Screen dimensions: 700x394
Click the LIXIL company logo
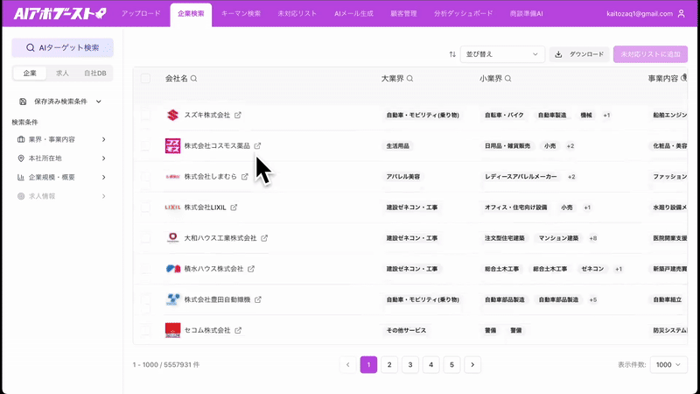point(172,208)
